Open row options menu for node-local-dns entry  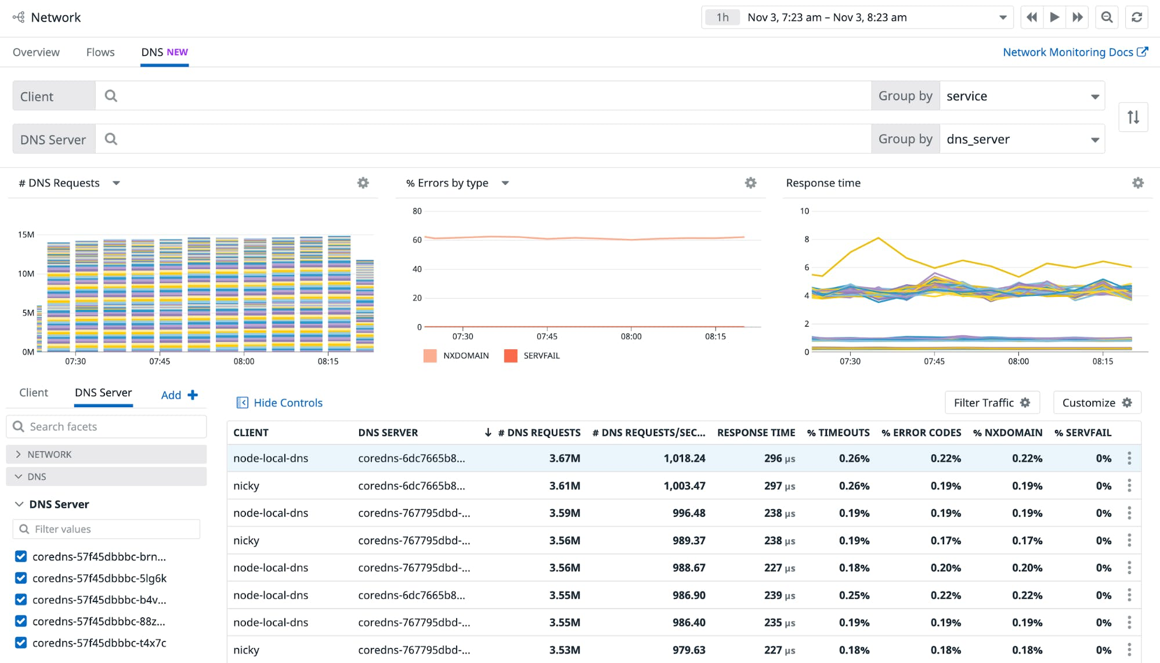tap(1129, 458)
